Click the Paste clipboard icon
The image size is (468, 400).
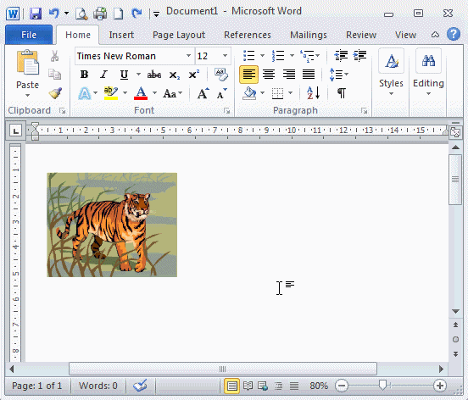tap(27, 63)
